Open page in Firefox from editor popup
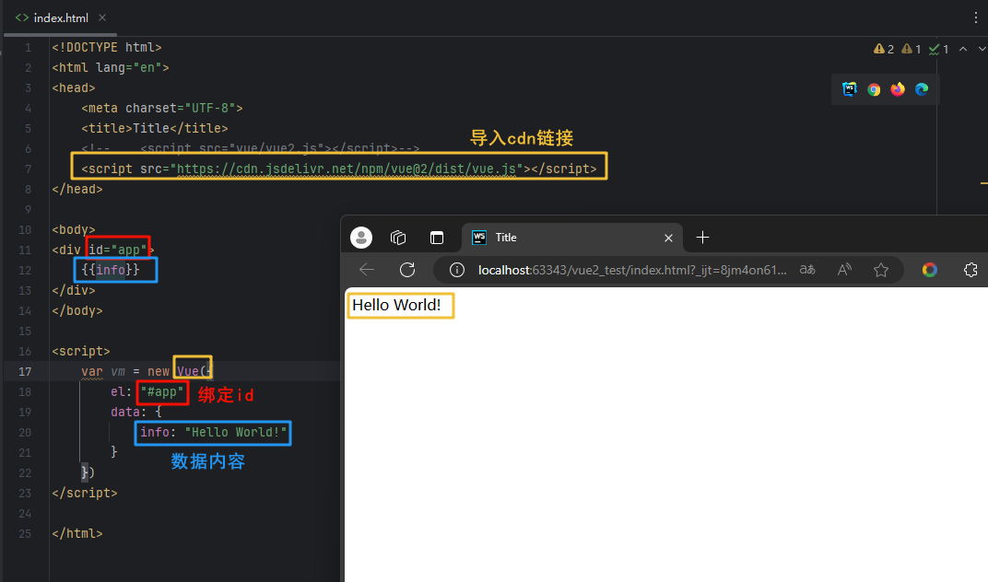Image resolution: width=988 pixels, height=582 pixels. pos(898,89)
